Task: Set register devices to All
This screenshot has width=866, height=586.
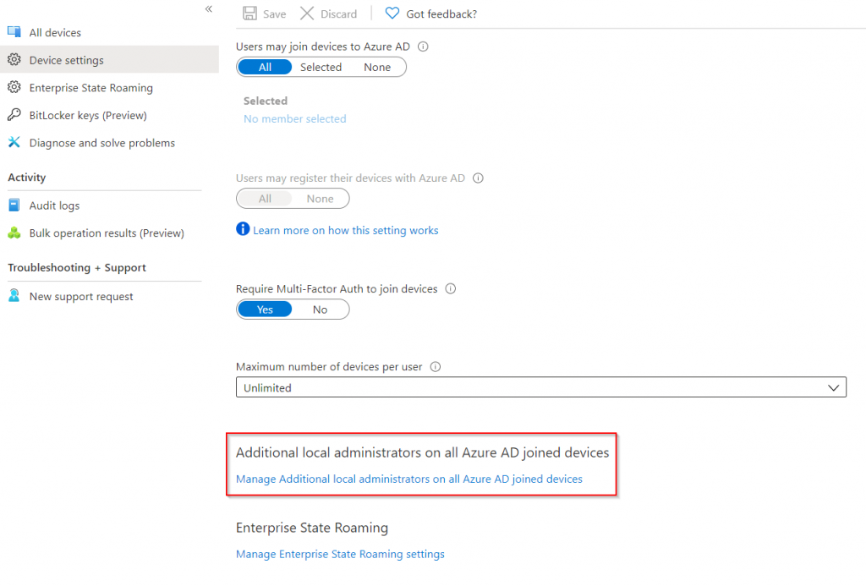Action: pyautogui.click(x=265, y=198)
